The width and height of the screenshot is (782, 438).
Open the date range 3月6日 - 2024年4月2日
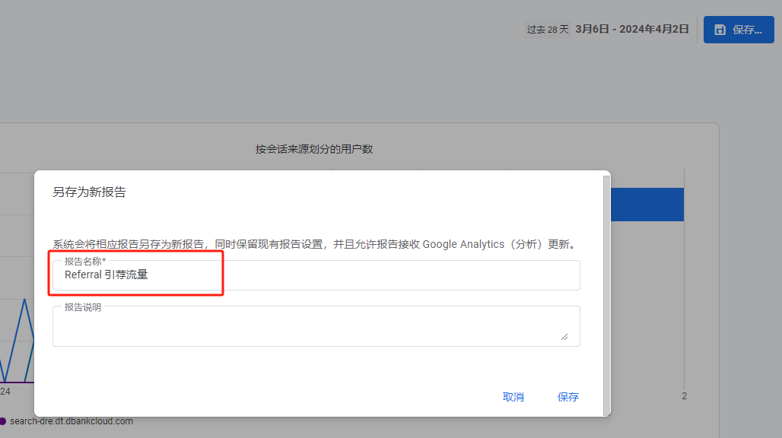632,29
